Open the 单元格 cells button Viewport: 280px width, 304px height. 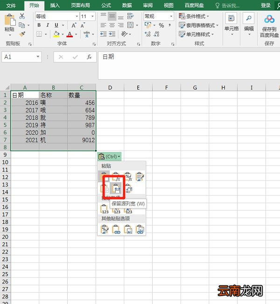pos(231,25)
